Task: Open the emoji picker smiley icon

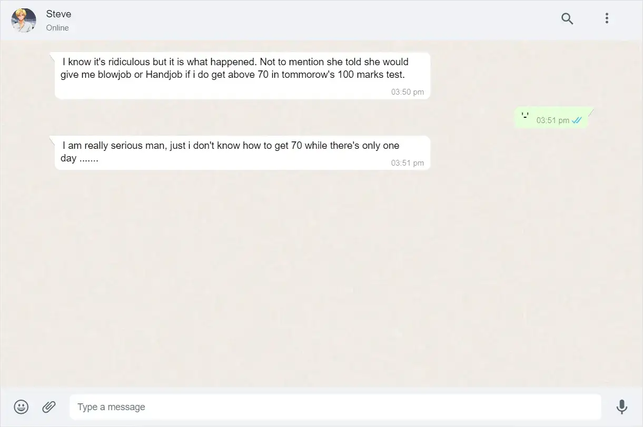Action: pyautogui.click(x=21, y=406)
